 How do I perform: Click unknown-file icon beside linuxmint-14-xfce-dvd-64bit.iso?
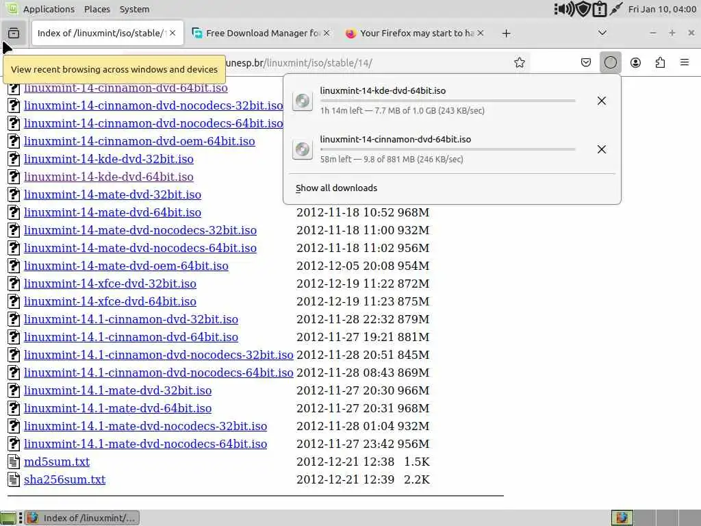pos(14,301)
